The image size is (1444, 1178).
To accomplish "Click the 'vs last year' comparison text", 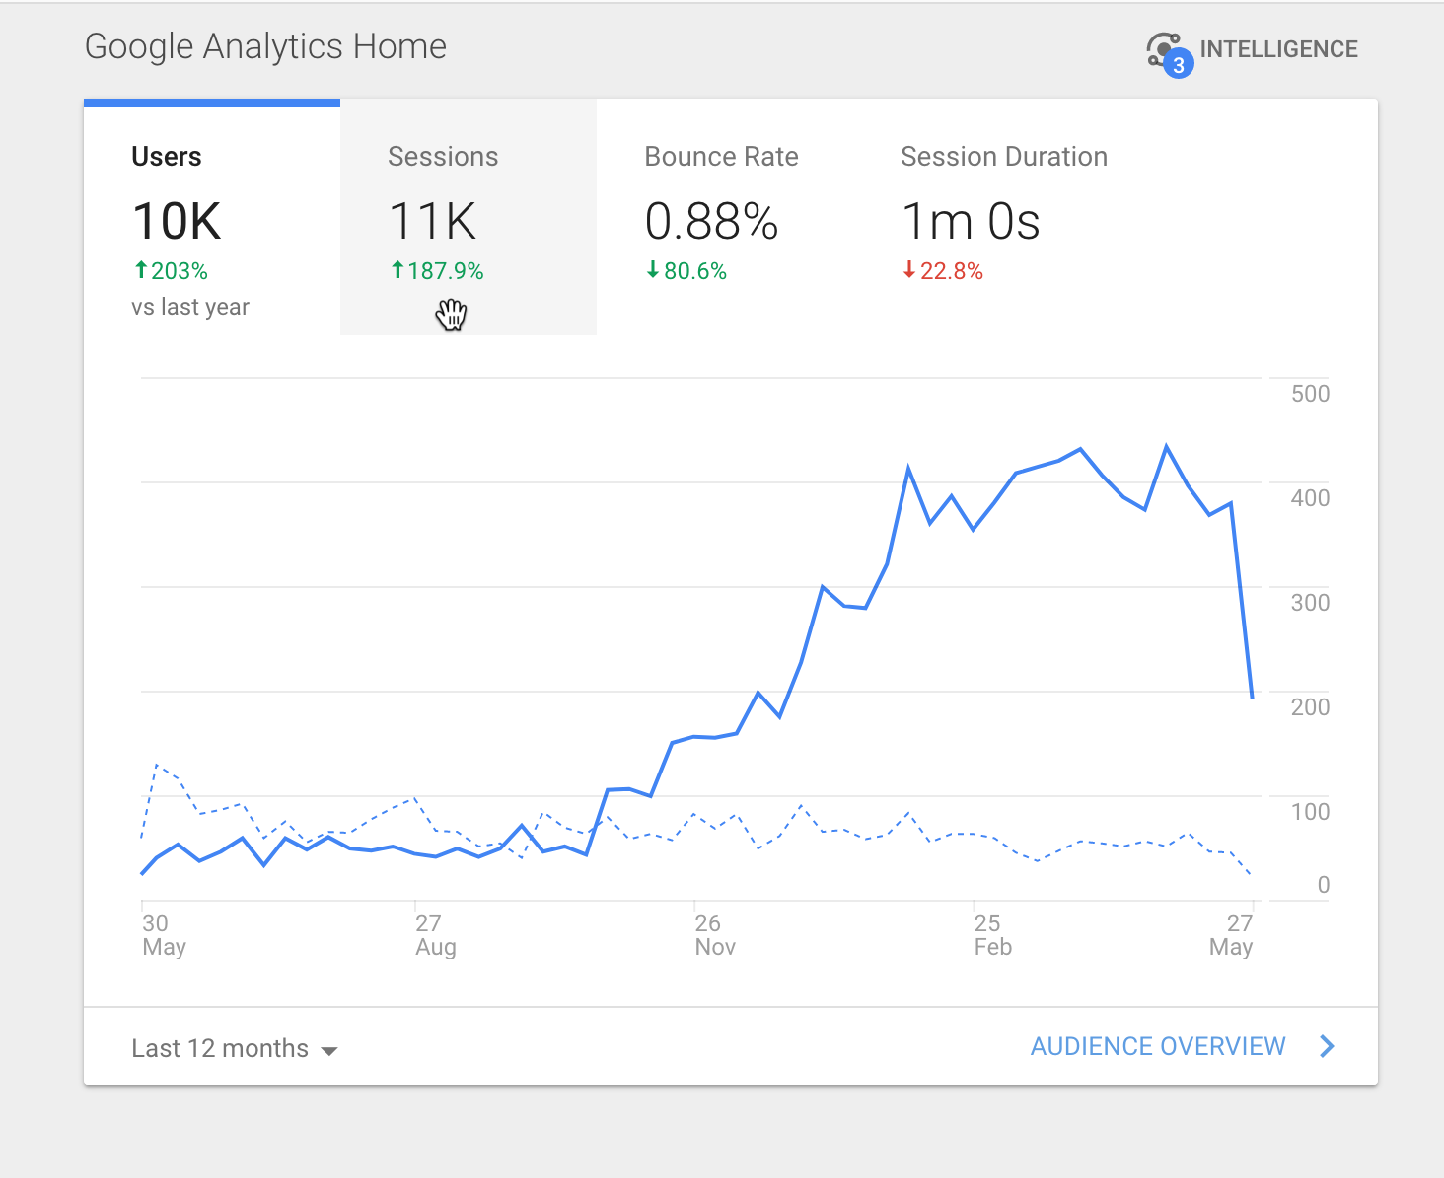I will (190, 307).
